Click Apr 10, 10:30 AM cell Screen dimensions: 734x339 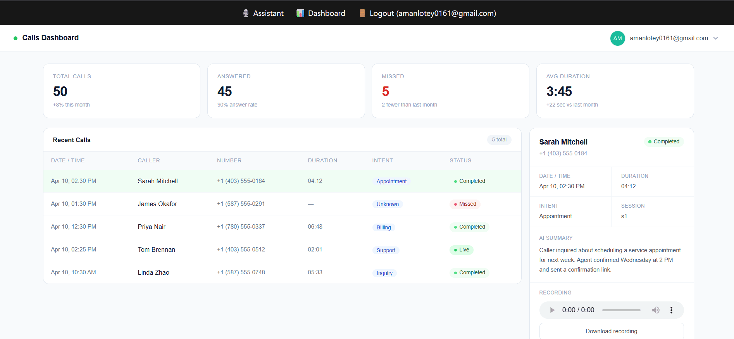click(74, 272)
